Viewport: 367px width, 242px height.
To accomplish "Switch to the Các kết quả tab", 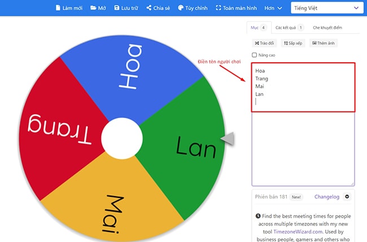I will tap(290, 28).
